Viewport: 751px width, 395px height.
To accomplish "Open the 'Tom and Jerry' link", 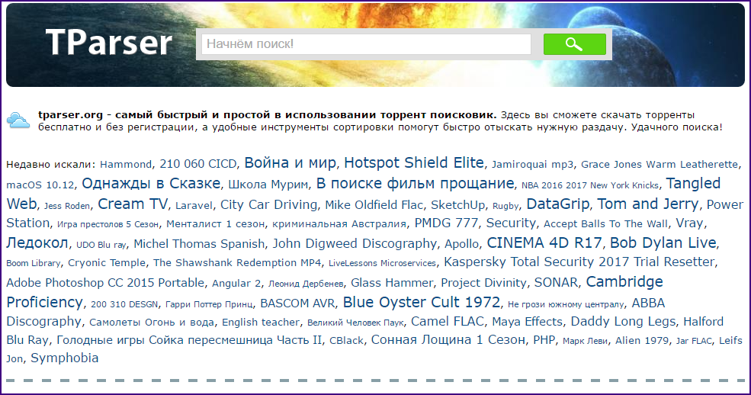I will point(647,204).
